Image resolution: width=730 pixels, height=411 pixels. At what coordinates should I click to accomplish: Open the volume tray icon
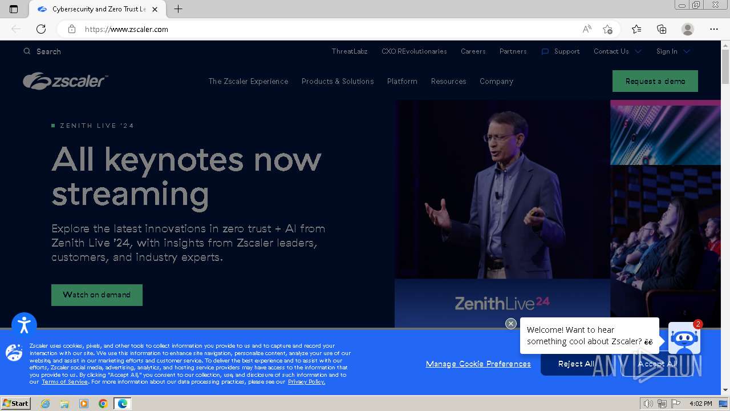648,404
